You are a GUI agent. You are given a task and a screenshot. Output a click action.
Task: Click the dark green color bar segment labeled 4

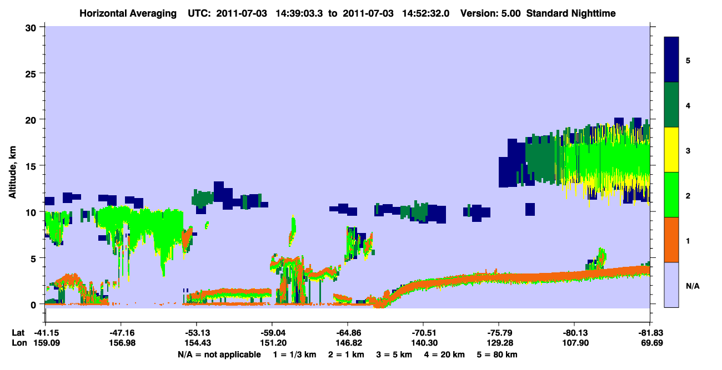tap(671, 105)
